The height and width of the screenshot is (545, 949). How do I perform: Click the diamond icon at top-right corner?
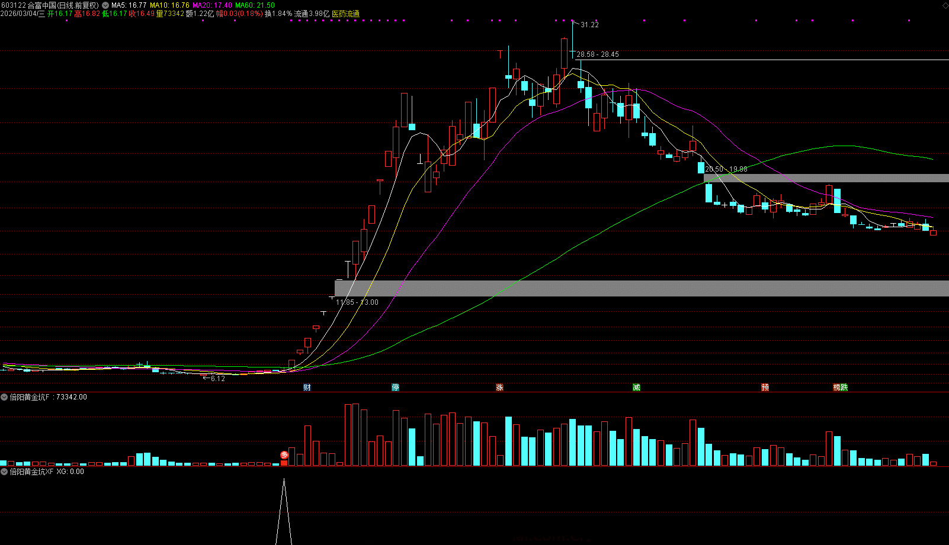[945, 5]
